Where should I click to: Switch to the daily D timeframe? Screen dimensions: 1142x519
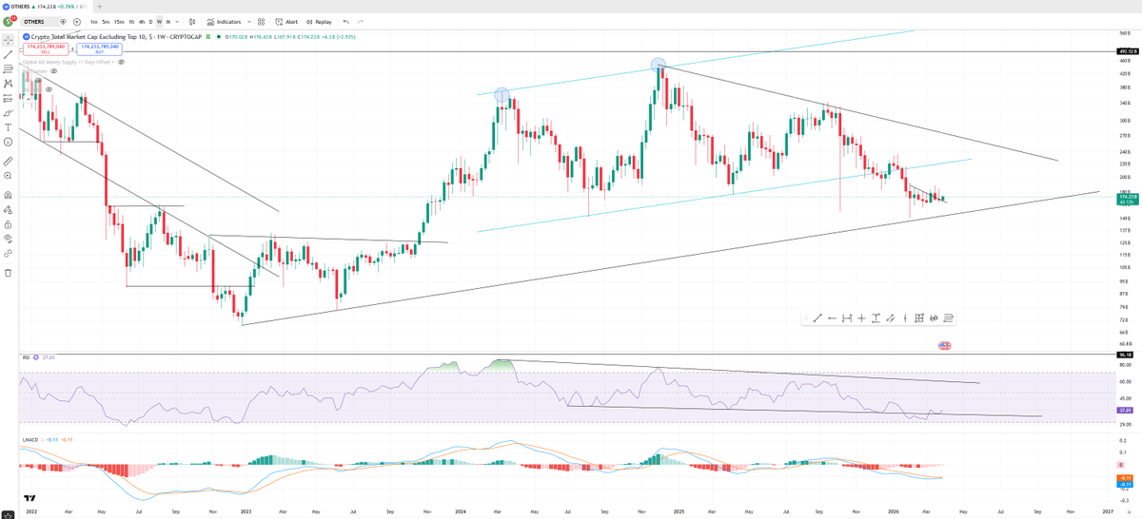(150, 21)
